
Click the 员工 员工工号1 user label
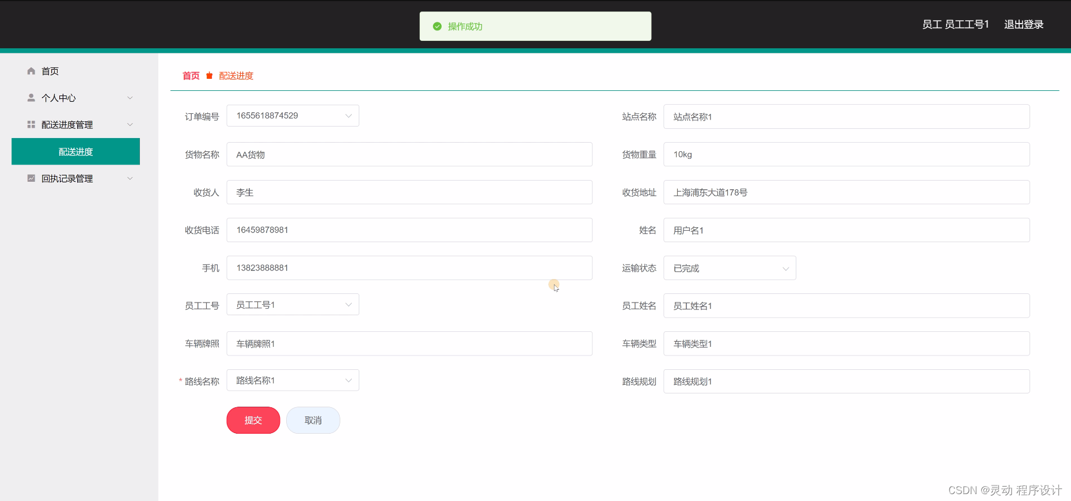pyautogui.click(x=955, y=24)
